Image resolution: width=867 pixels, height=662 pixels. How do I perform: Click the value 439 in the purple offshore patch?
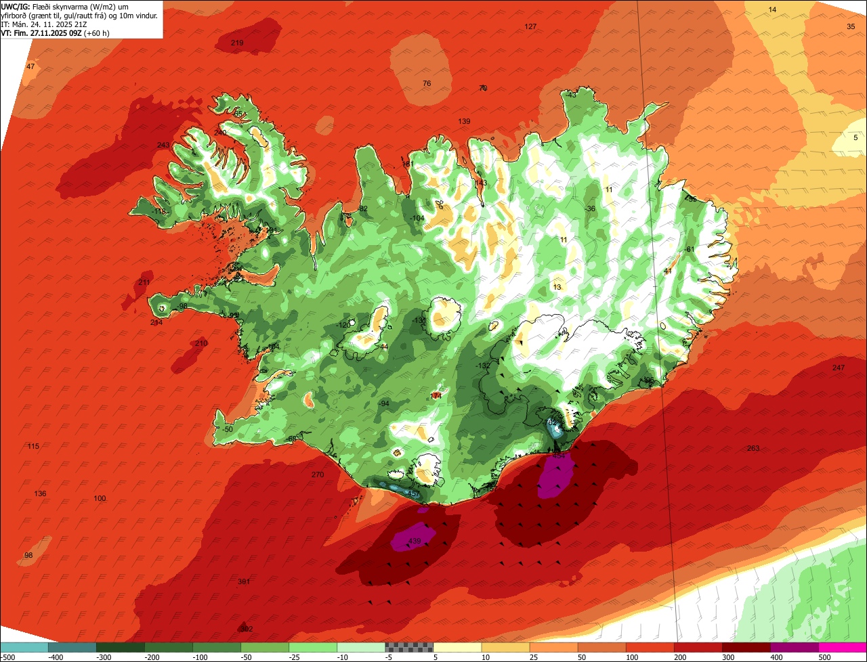point(415,541)
